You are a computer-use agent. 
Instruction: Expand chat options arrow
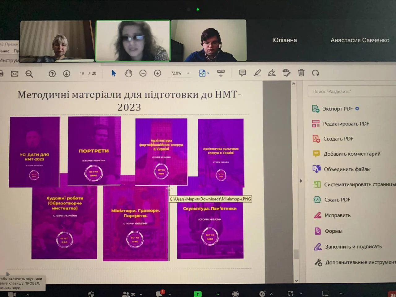coord(169,295)
